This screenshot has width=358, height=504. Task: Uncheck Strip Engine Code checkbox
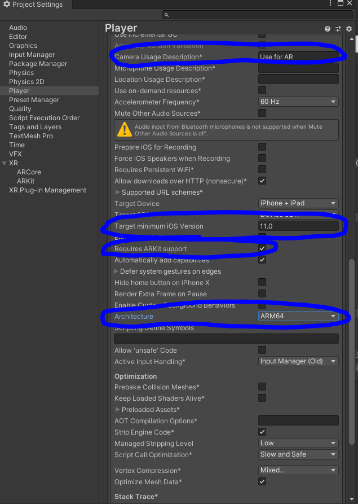point(262,432)
